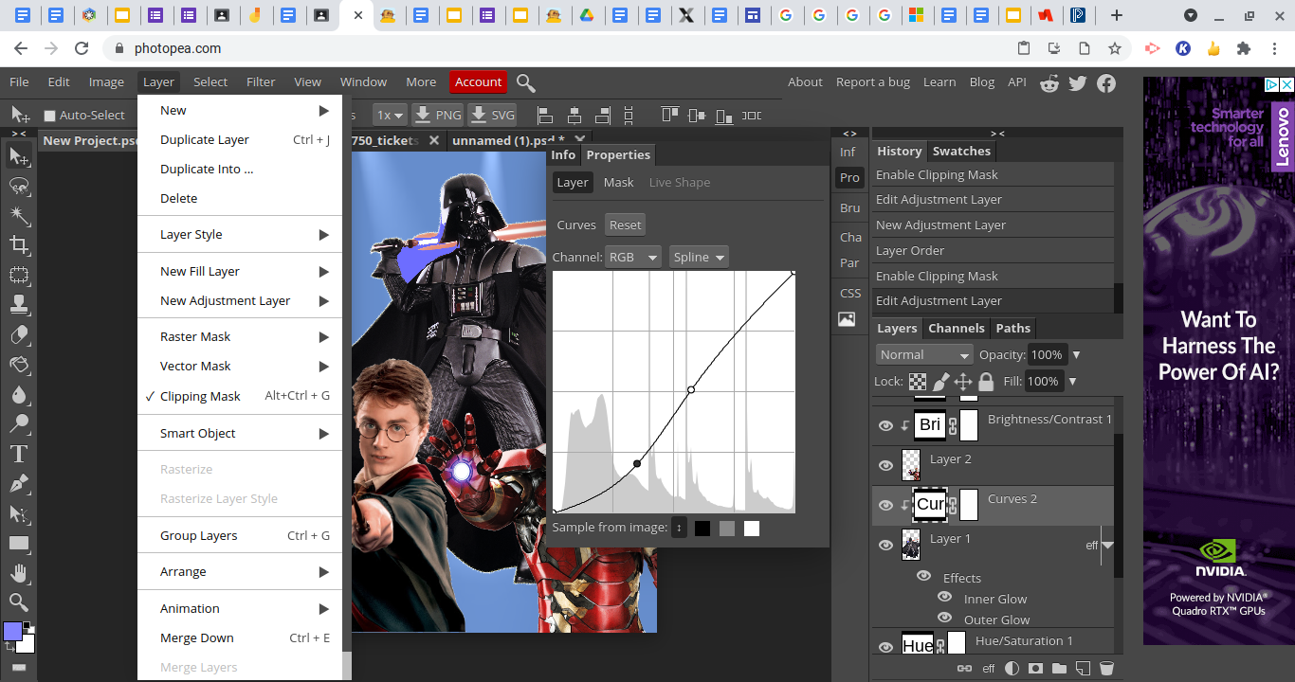Click the white point sample swatch

click(x=752, y=529)
